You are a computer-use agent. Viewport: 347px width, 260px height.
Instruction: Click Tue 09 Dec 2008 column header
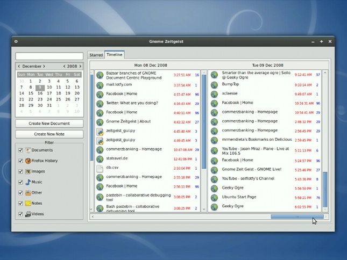click(x=268, y=65)
